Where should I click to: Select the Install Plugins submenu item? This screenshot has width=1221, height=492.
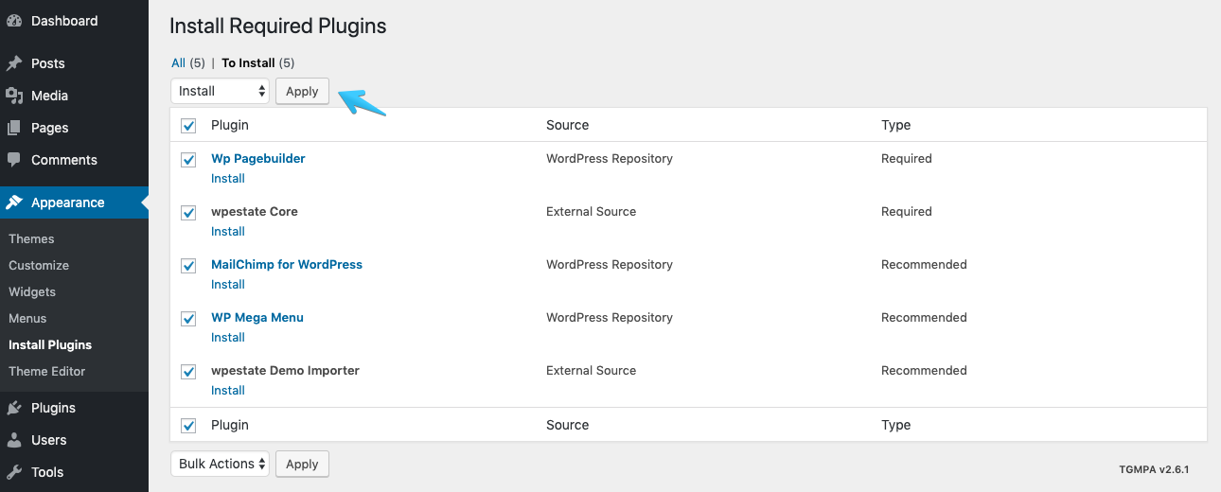tap(50, 345)
